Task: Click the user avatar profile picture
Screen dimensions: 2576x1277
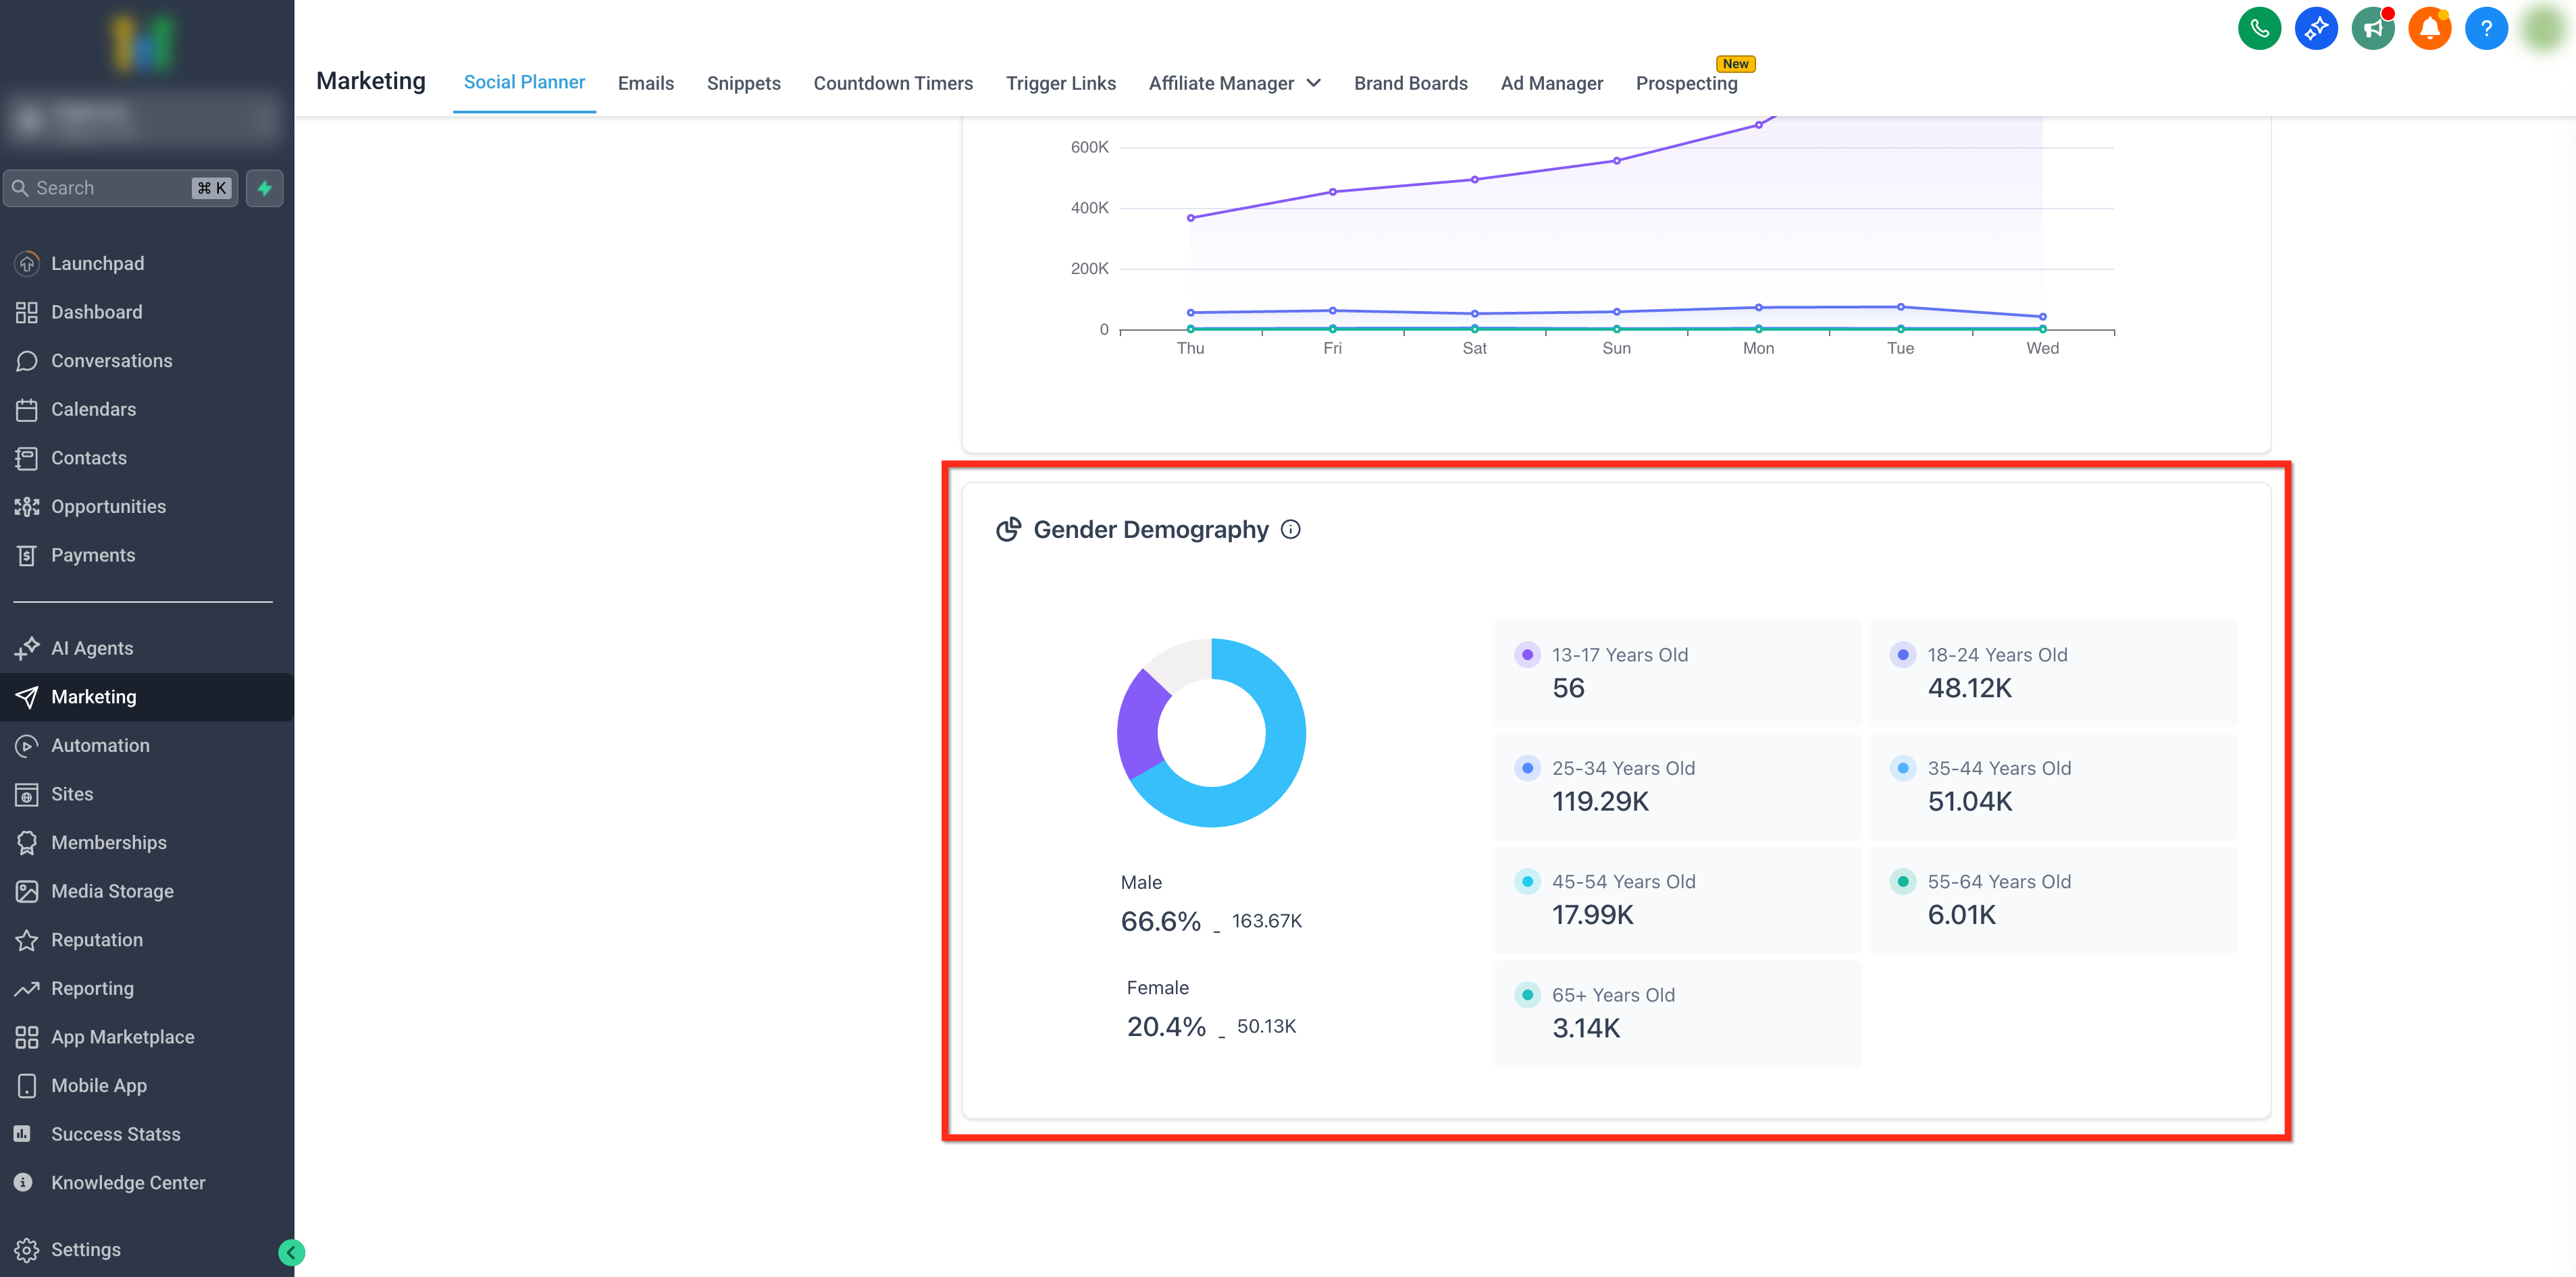Action: click(x=2543, y=29)
